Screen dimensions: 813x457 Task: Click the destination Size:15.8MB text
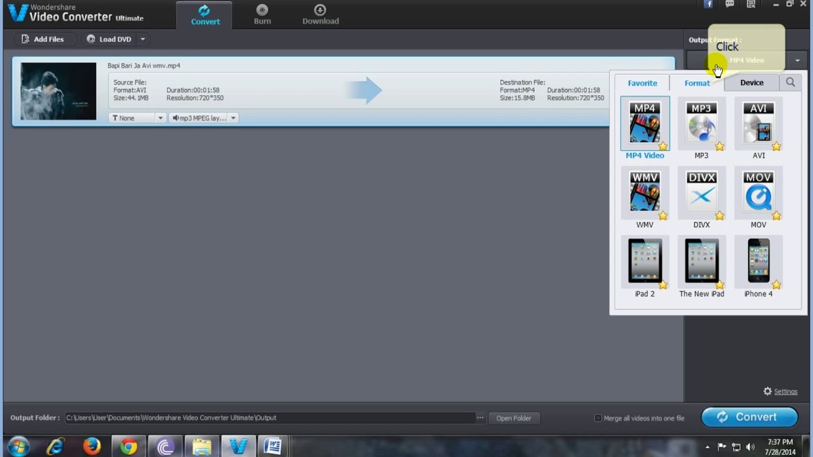click(x=517, y=98)
